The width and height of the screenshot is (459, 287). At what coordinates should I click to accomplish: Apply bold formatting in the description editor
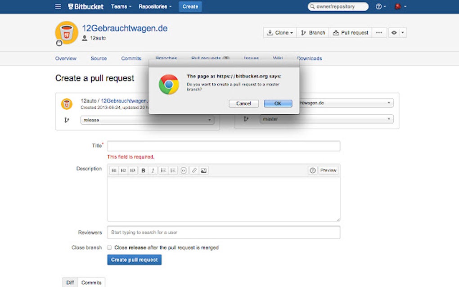(143, 170)
